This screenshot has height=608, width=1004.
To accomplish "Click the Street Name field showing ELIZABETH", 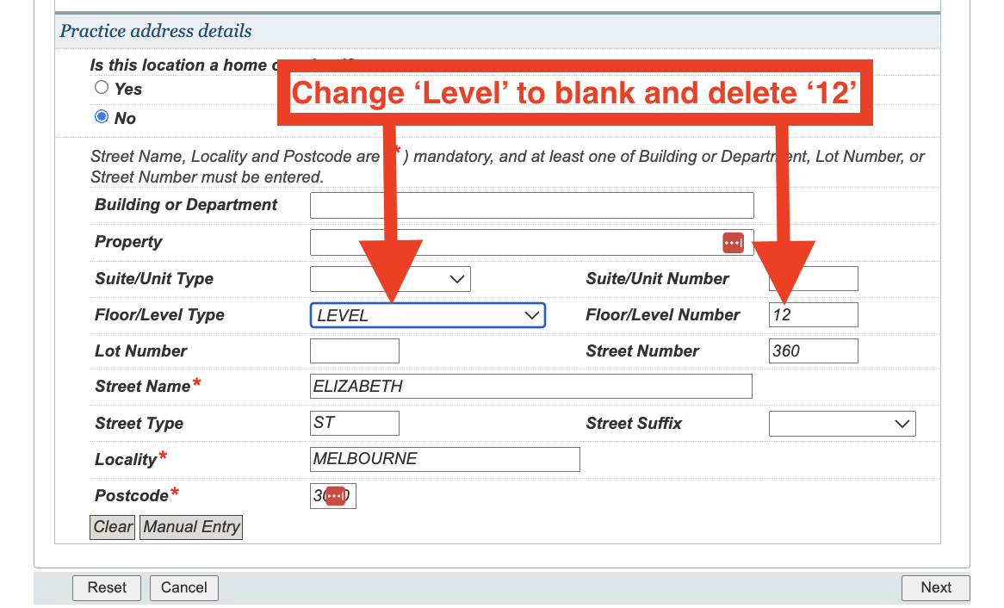I will [x=531, y=386].
